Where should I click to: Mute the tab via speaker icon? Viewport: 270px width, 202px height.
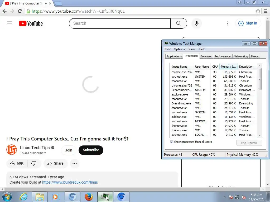point(46,3)
